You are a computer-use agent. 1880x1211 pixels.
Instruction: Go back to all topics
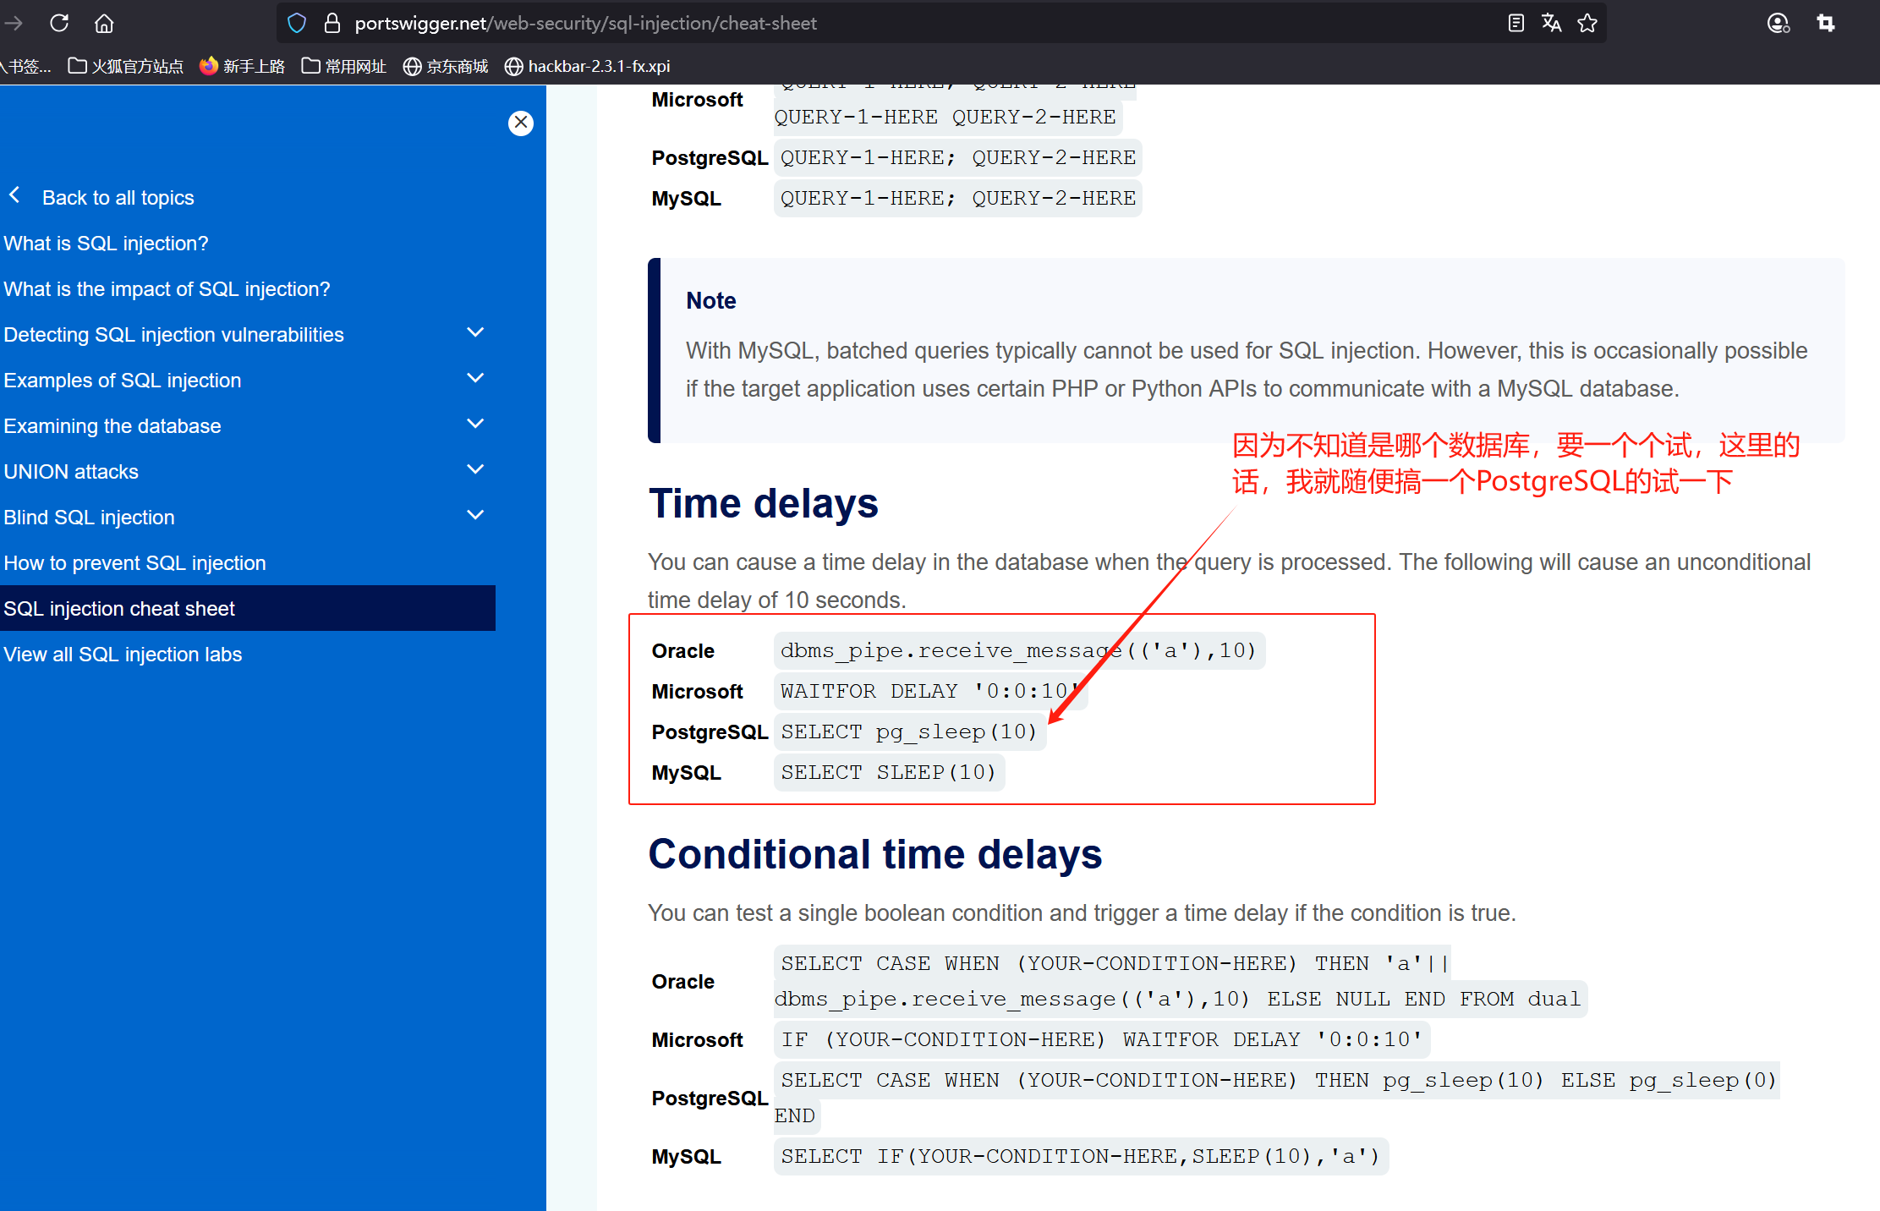tap(118, 197)
